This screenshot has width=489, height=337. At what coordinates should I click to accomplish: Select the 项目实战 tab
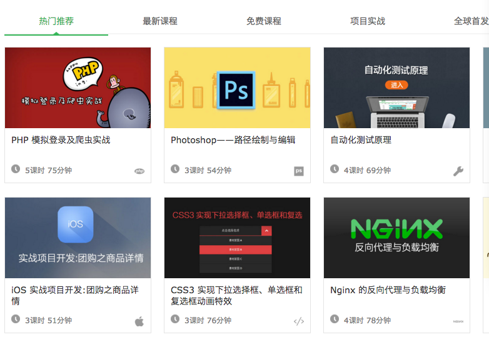tap(368, 21)
